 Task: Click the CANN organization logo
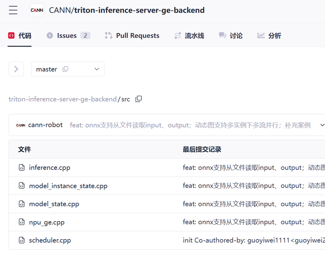tap(37, 10)
